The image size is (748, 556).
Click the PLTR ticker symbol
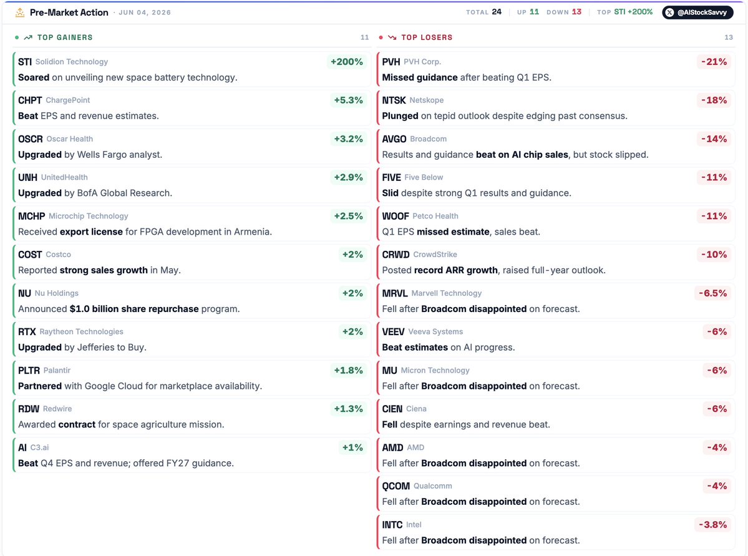29,370
